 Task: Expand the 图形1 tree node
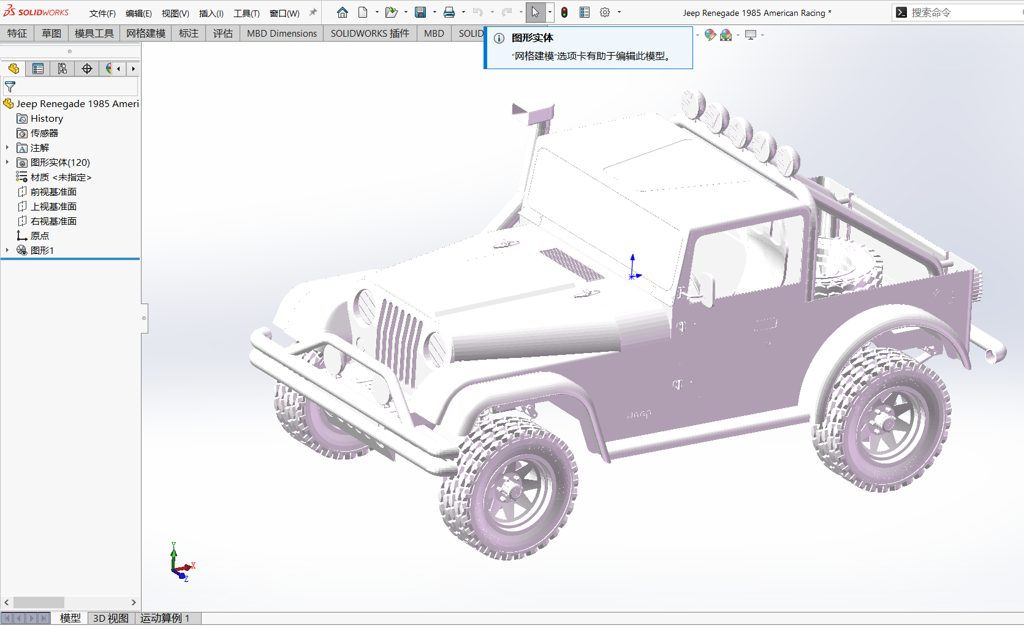(7, 250)
